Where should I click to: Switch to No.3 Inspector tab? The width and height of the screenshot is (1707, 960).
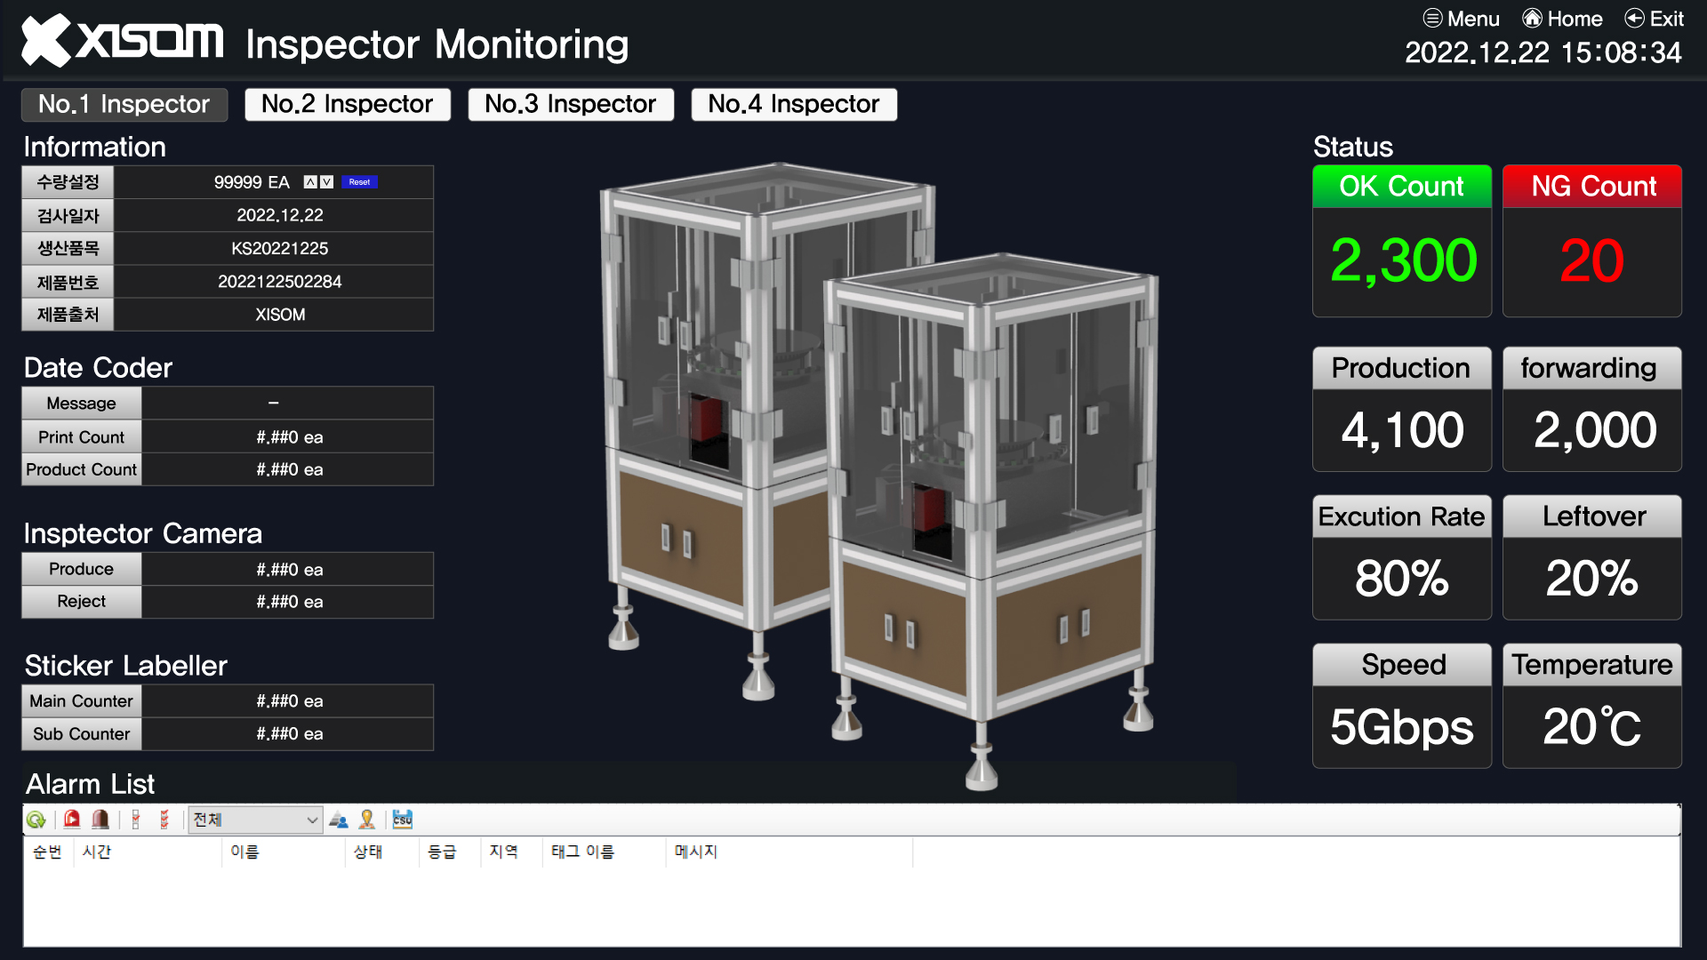click(571, 104)
